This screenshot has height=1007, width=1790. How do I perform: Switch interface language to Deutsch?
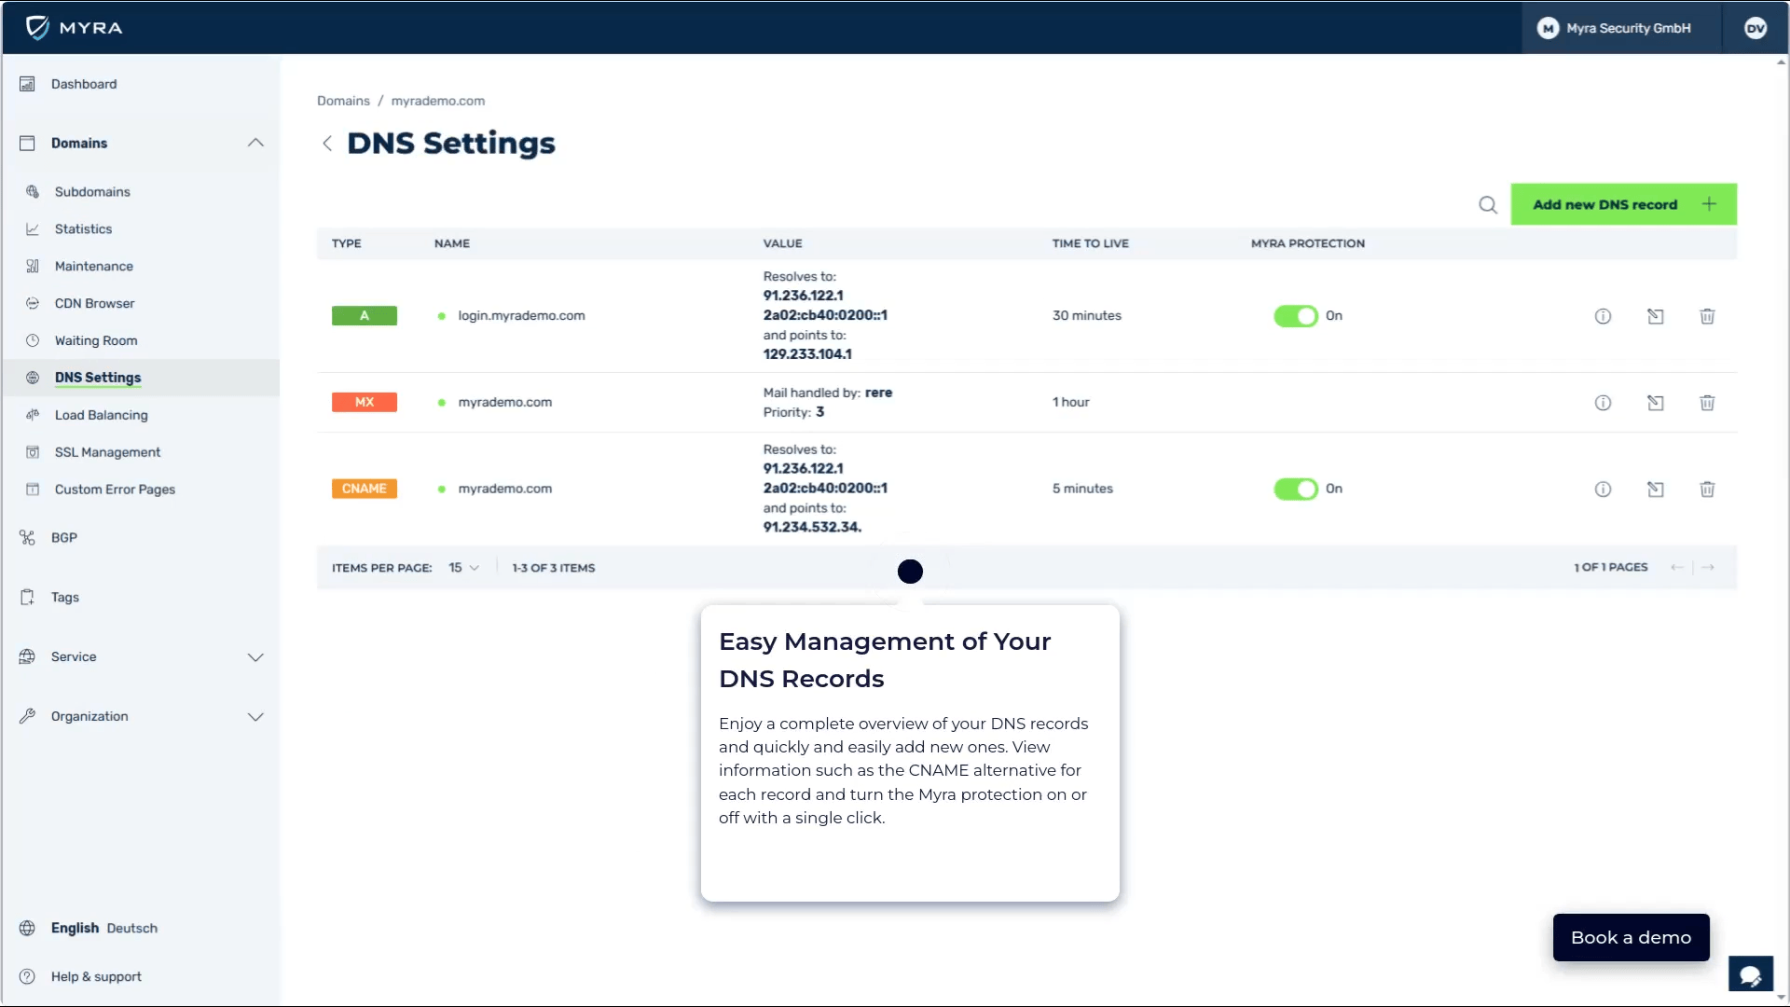pos(131,928)
